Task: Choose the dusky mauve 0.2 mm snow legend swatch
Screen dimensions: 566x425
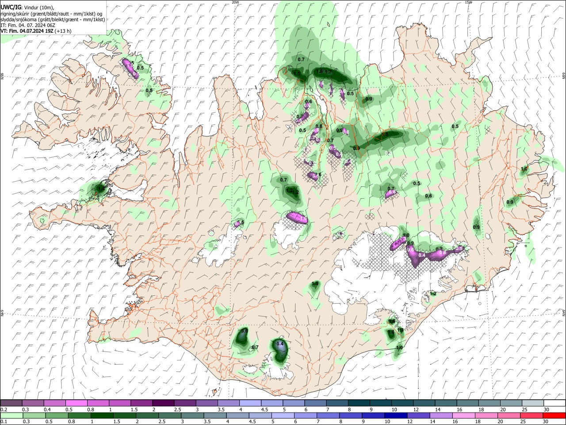Action: click(11, 403)
